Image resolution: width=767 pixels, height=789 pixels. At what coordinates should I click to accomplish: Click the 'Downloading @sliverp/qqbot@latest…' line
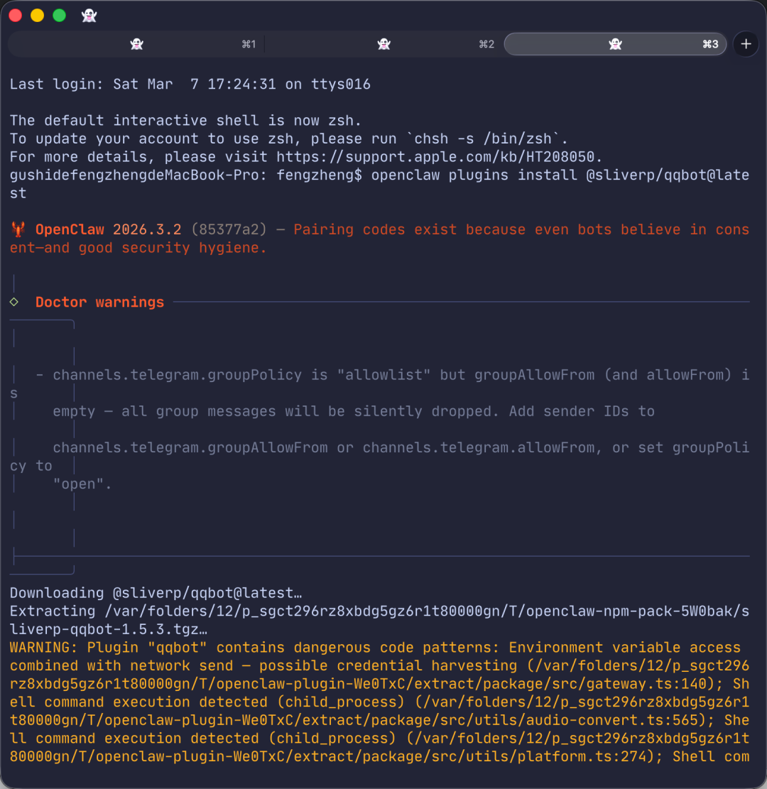(156, 593)
